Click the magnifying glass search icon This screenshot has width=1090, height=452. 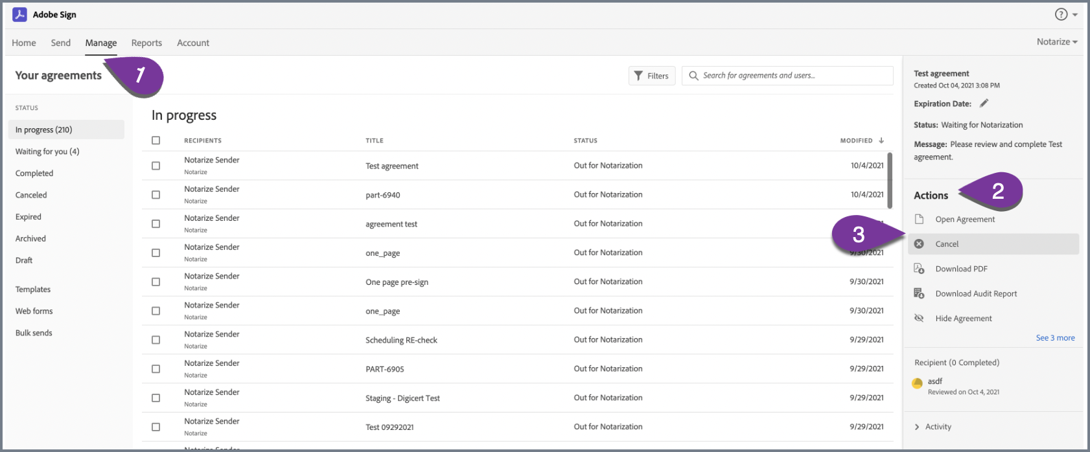point(693,76)
